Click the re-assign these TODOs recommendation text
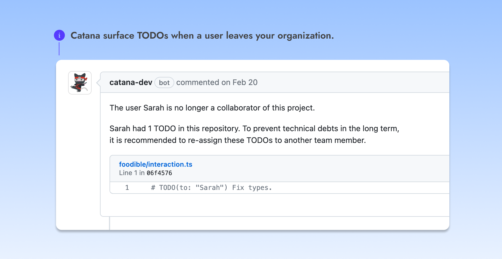502x259 pixels. 238,140
